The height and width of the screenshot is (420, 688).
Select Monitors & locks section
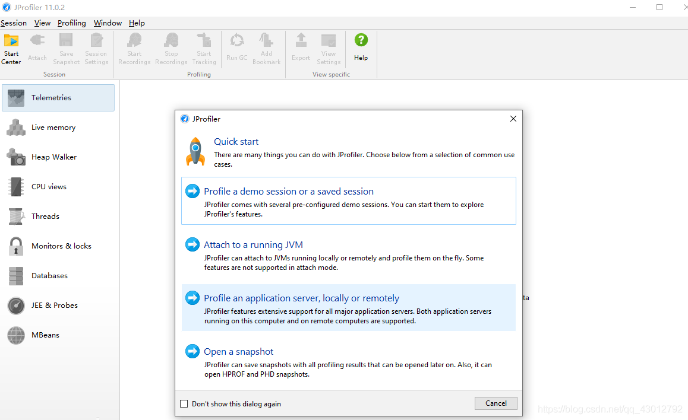click(61, 246)
